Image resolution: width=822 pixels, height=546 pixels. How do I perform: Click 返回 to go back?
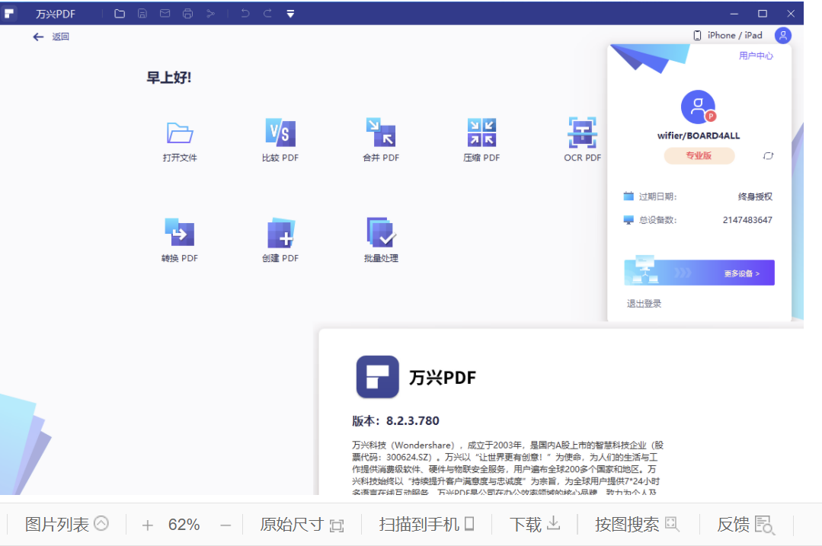coord(50,36)
